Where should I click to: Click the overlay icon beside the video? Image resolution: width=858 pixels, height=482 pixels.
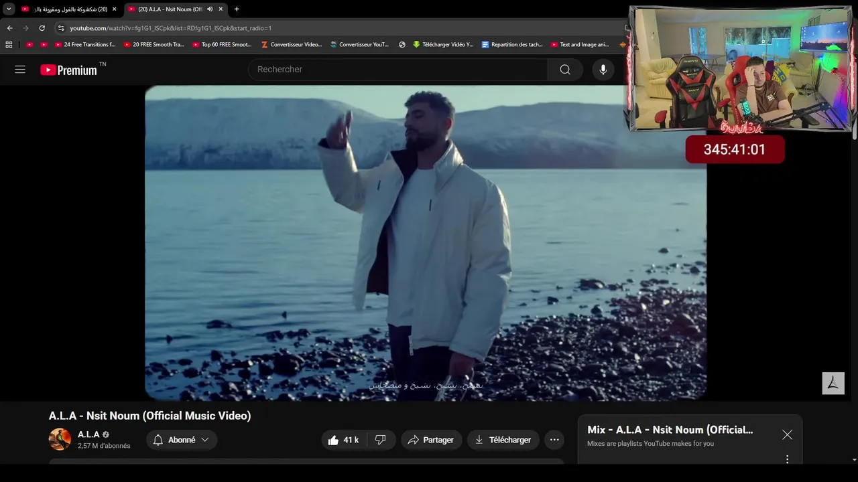(x=833, y=383)
